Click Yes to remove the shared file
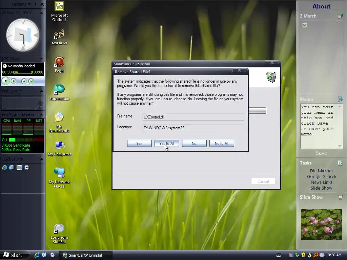The height and width of the screenshot is (260, 347). pos(139,144)
